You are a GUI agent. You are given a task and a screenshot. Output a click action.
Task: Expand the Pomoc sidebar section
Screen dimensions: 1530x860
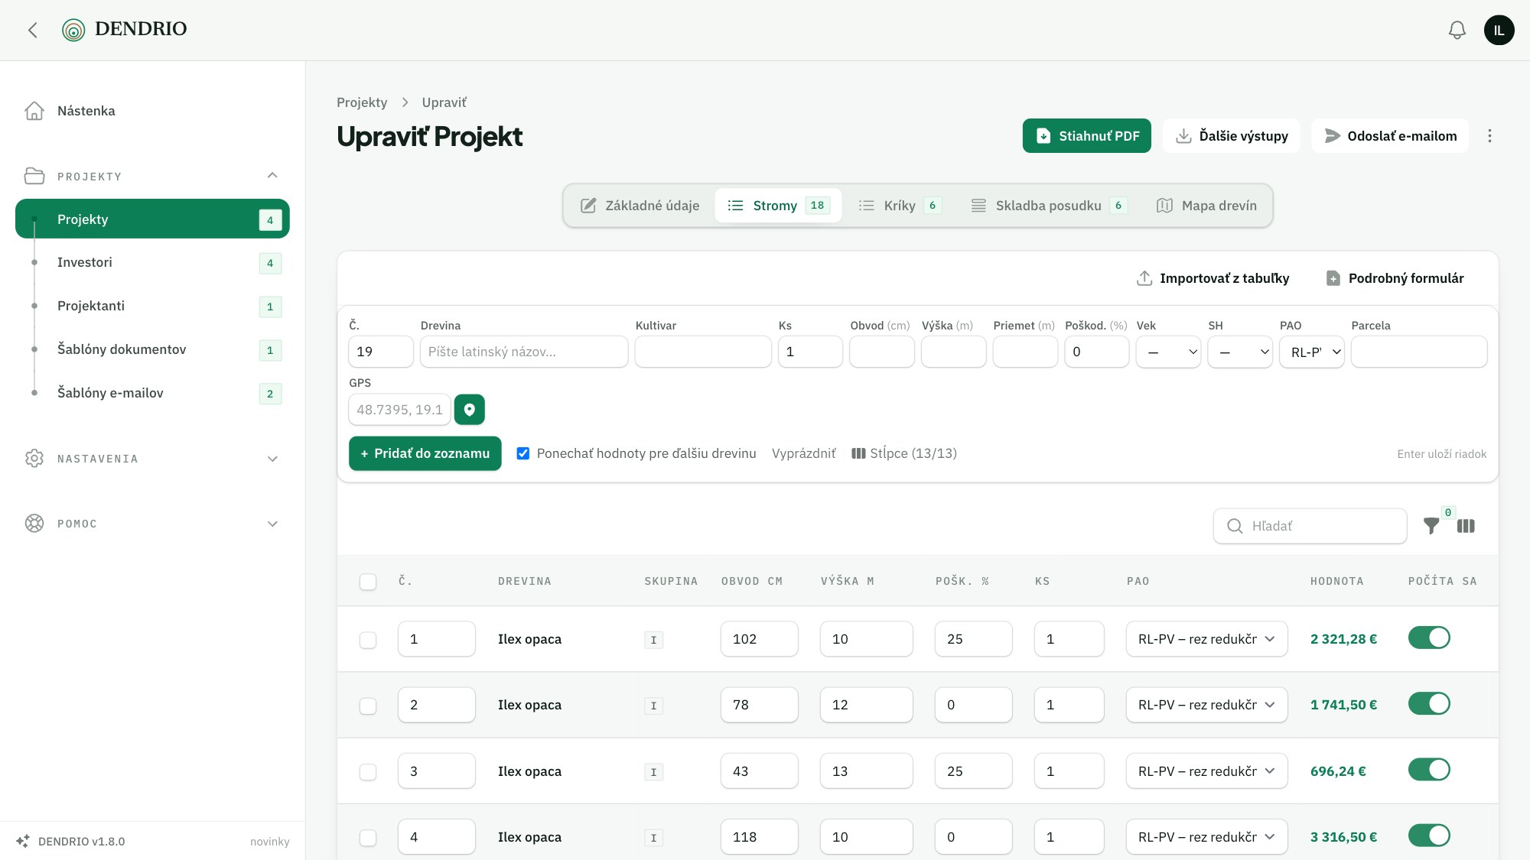[x=272, y=524]
